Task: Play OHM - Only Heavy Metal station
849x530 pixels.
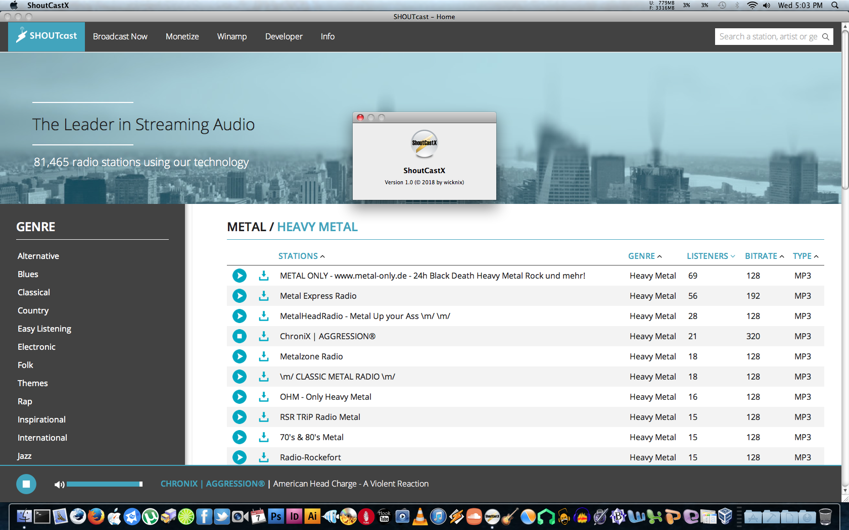Action: (x=239, y=397)
